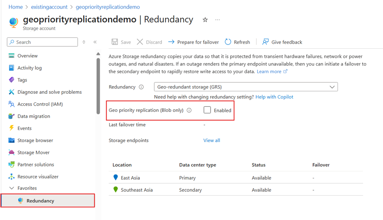Click the Failover column header
This screenshot has height=220, width=383.
(321, 165)
